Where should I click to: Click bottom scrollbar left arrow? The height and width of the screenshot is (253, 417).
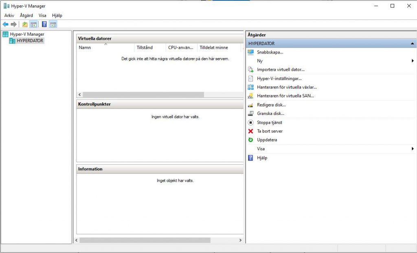[76, 240]
